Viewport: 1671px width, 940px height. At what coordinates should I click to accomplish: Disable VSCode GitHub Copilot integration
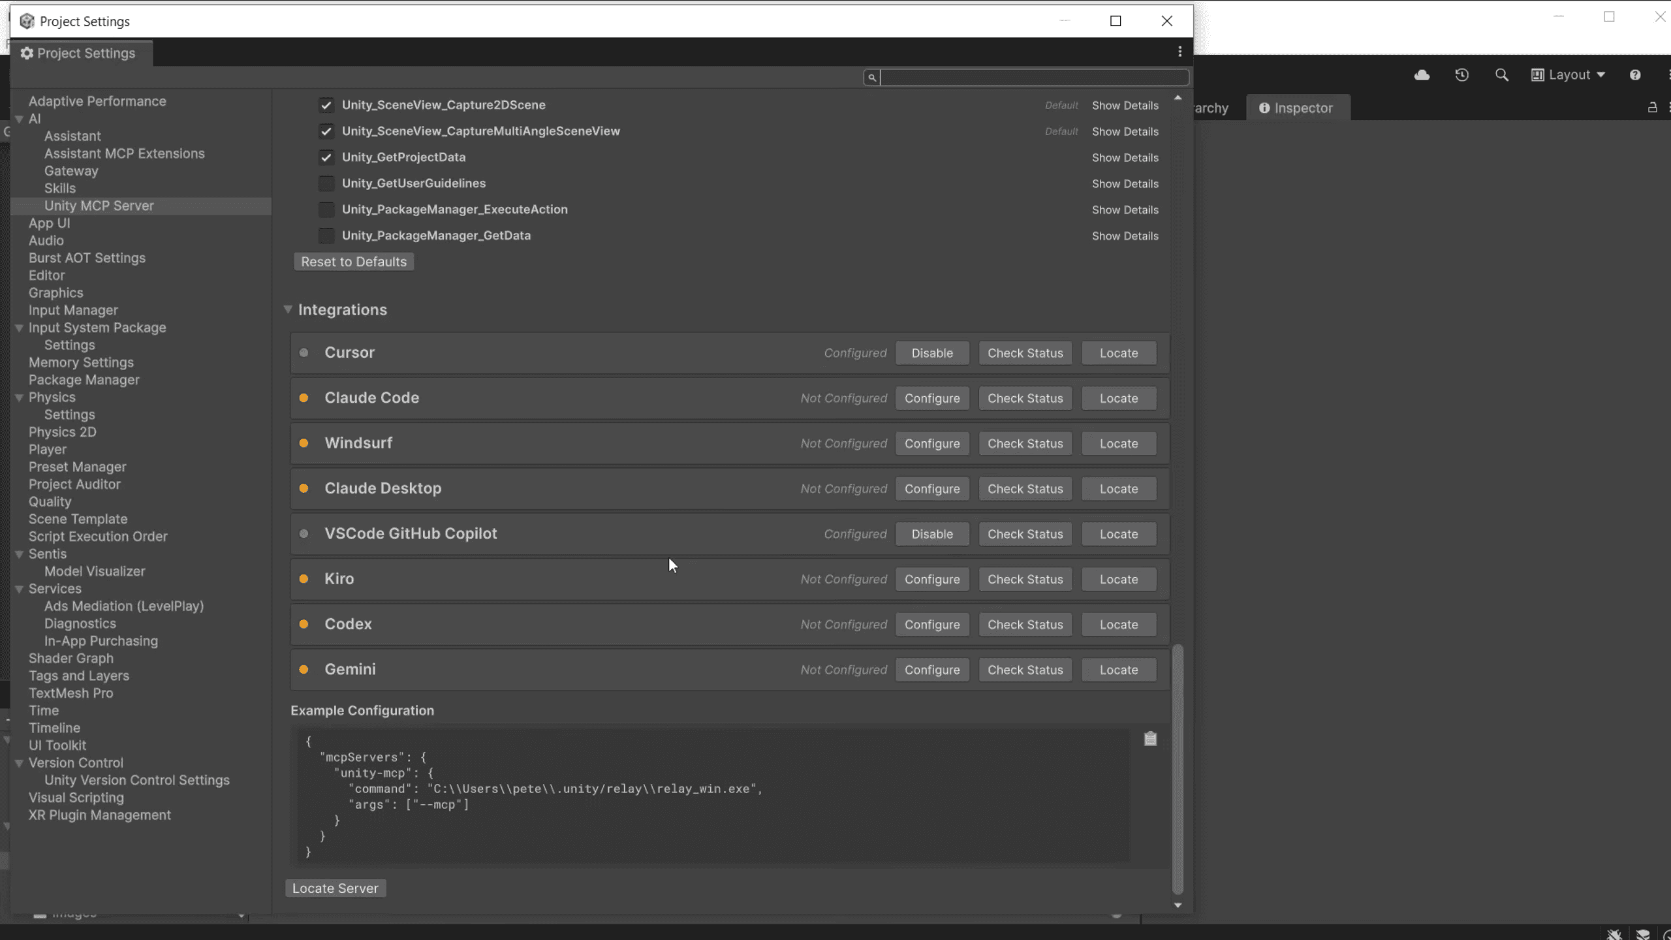tap(932, 534)
